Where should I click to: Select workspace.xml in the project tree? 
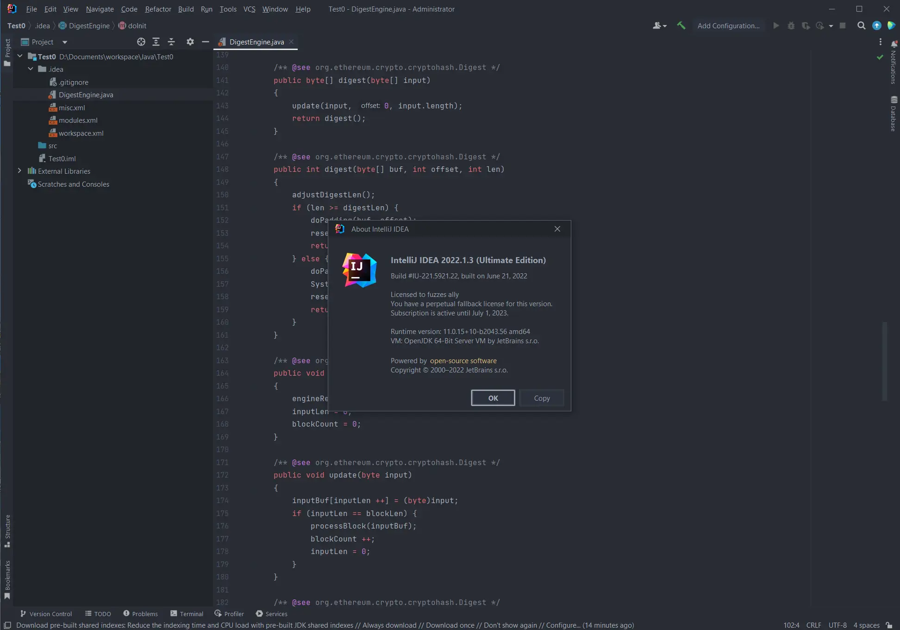(x=81, y=133)
